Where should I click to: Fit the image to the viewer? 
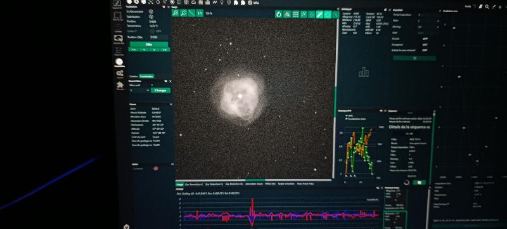(x=192, y=13)
